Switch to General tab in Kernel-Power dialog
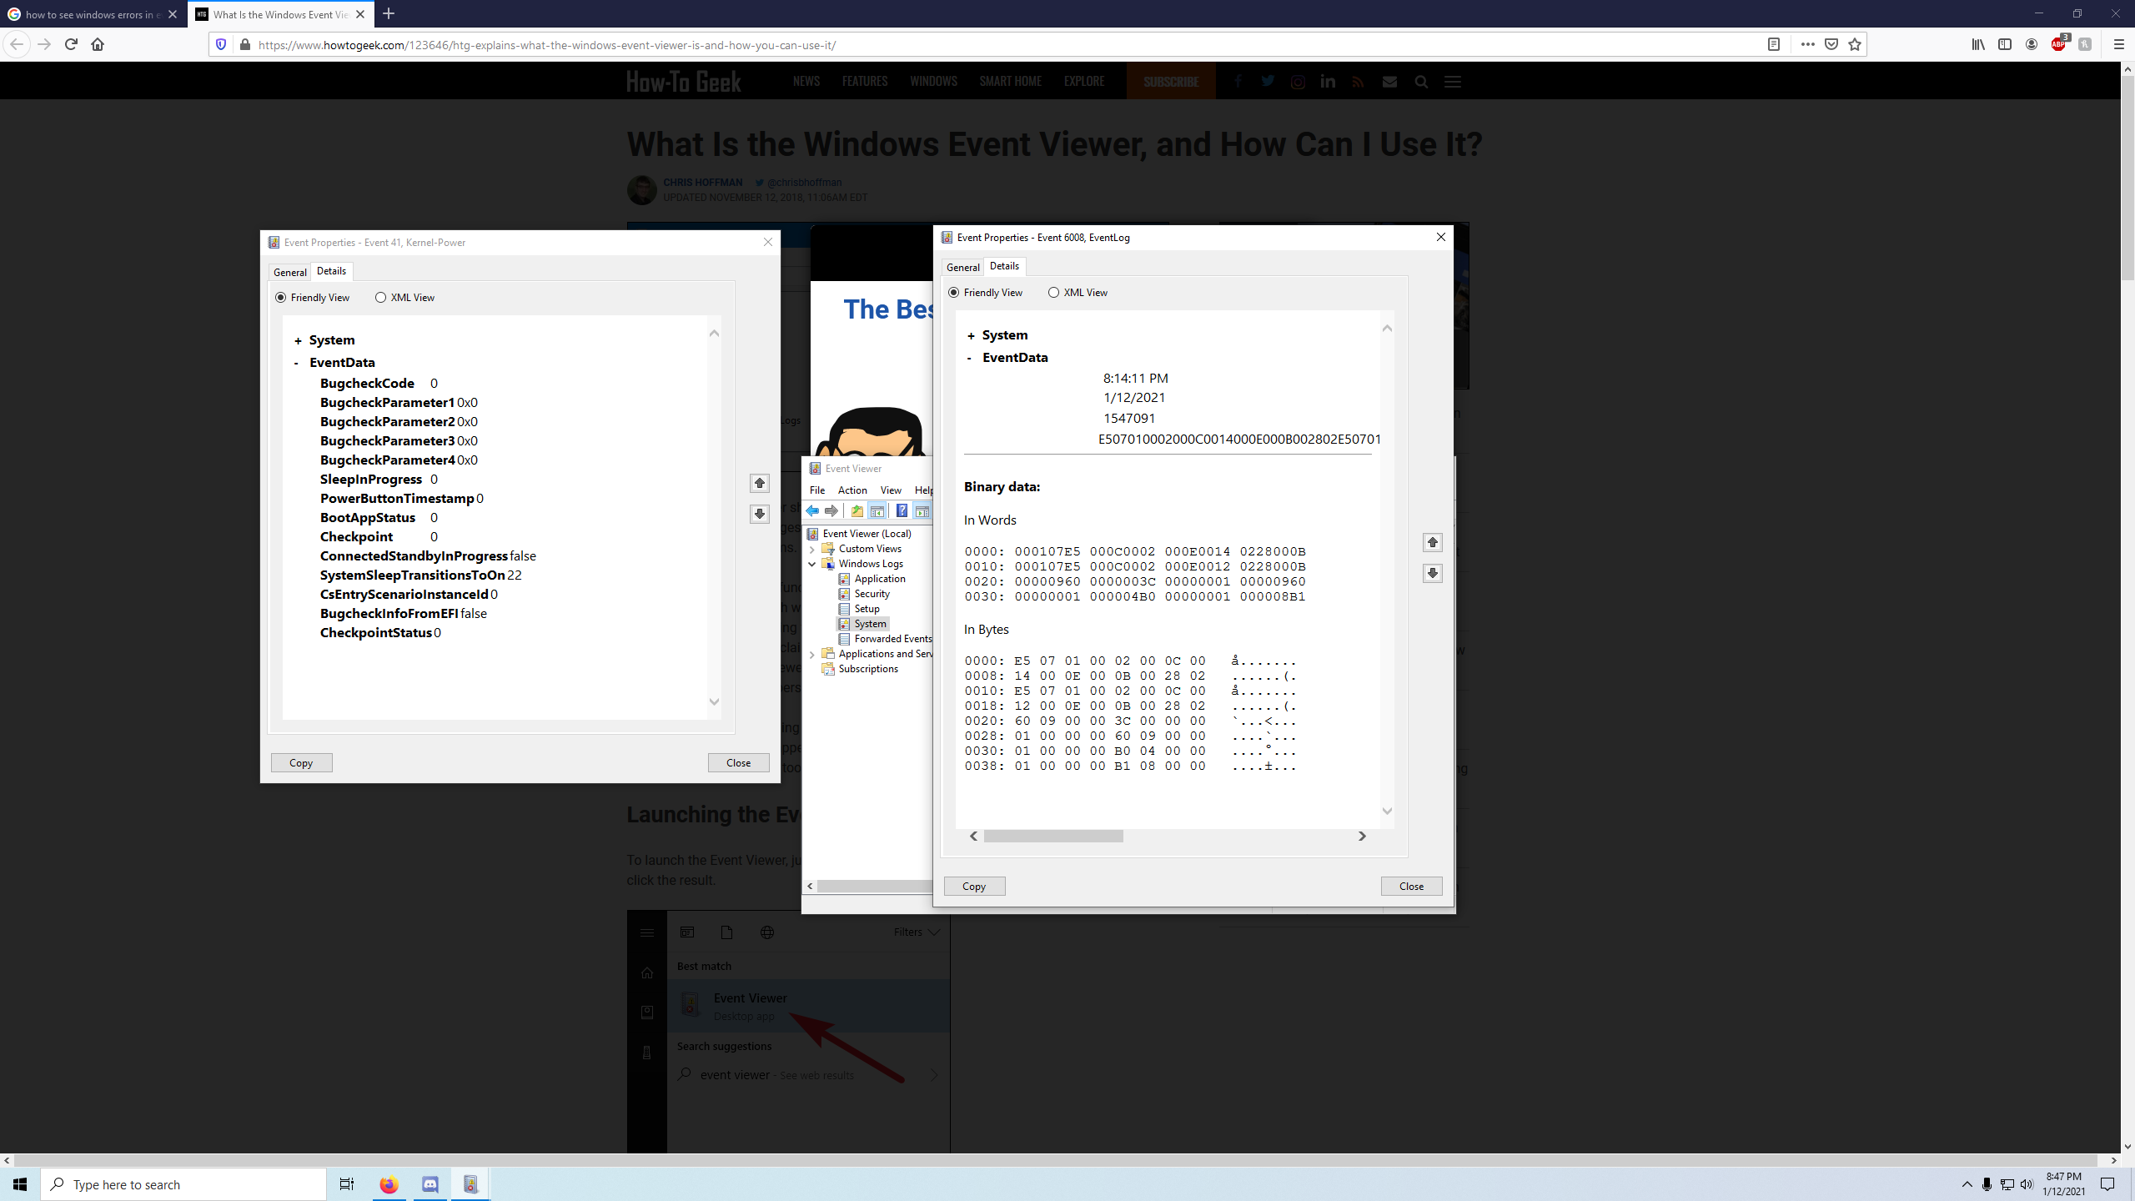 [x=290, y=272]
